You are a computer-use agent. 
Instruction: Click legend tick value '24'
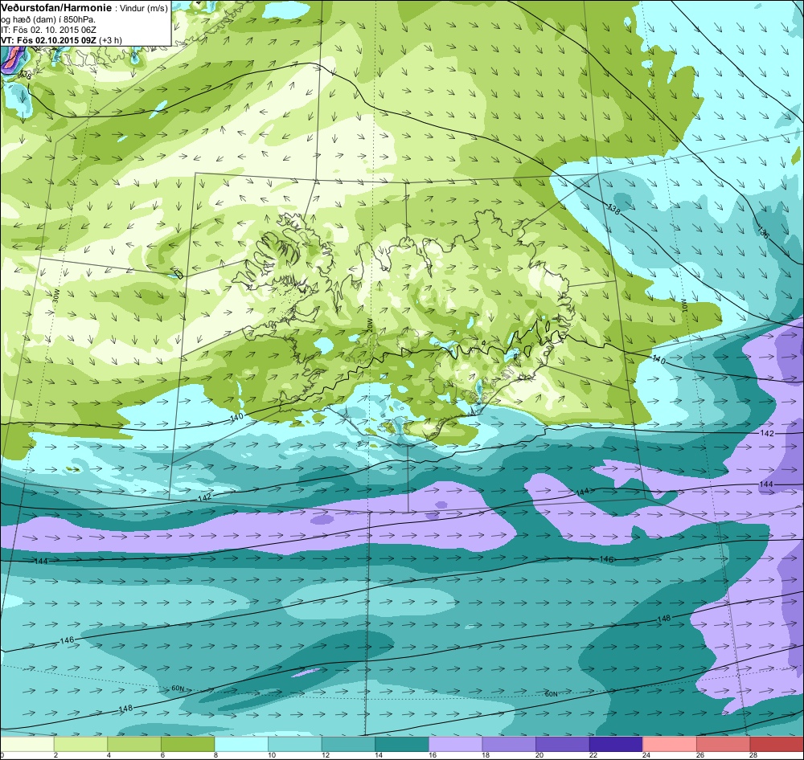click(647, 755)
